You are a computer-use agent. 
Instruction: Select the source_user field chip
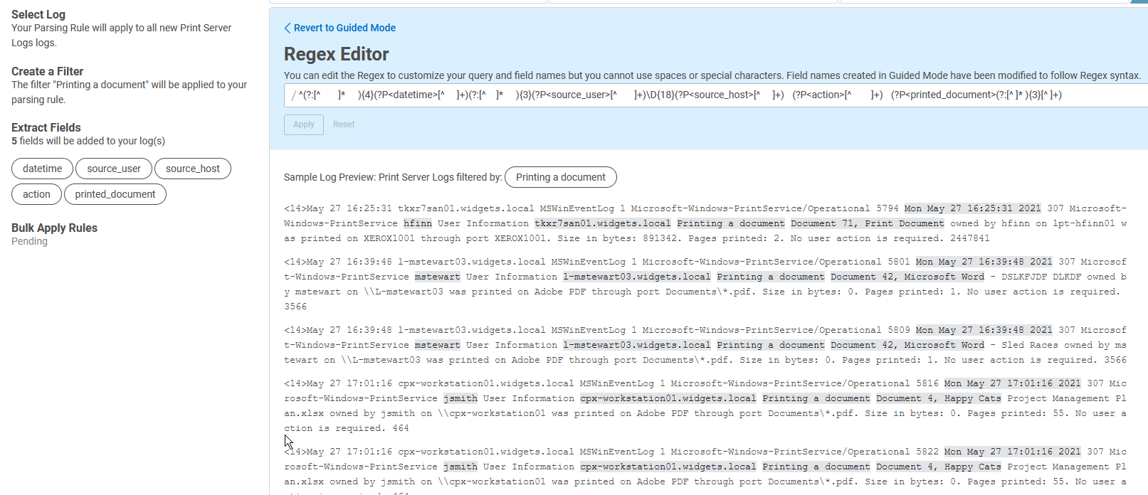coord(114,169)
